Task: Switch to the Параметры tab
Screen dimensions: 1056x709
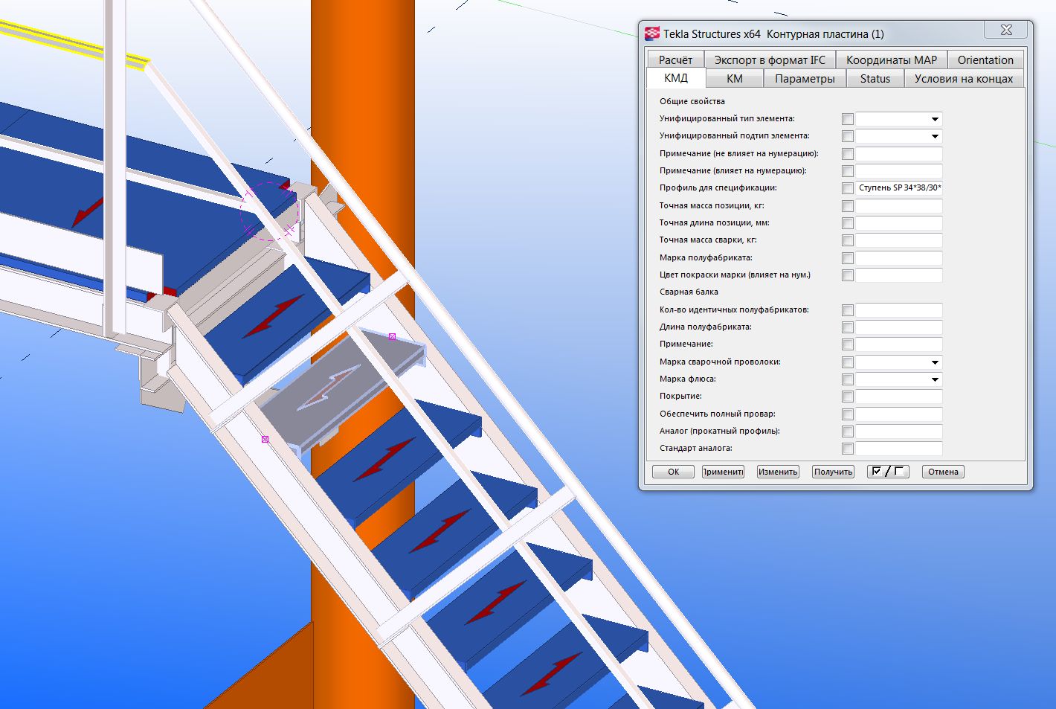Action: (x=805, y=79)
